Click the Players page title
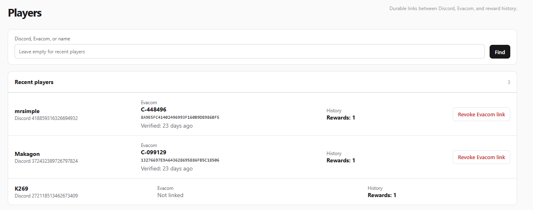 pyautogui.click(x=25, y=13)
